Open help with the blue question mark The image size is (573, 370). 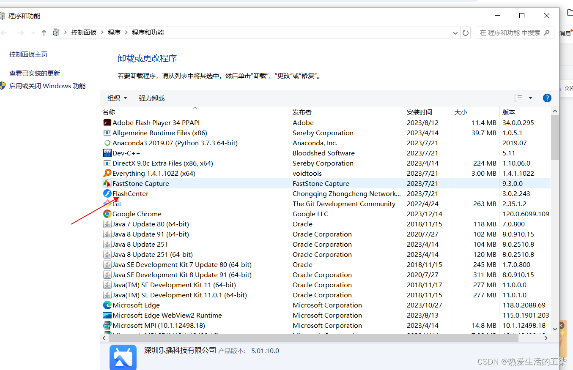pyautogui.click(x=547, y=98)
